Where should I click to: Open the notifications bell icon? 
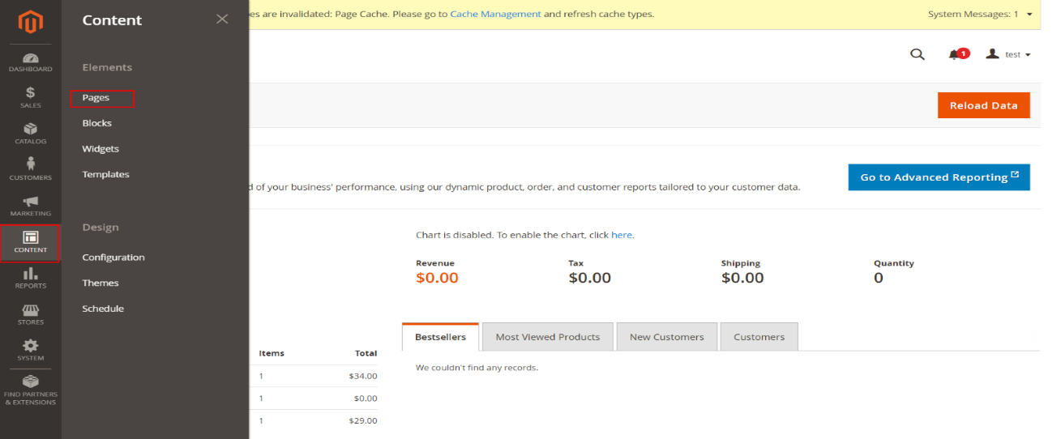tap(955, 54)
